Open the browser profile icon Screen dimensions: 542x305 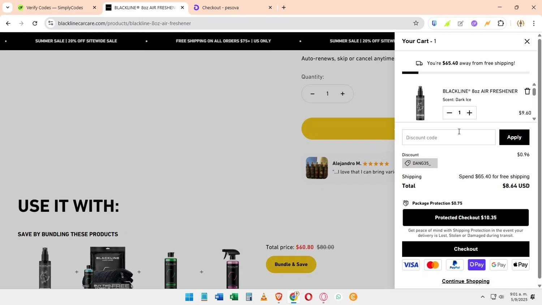(520, 23)
